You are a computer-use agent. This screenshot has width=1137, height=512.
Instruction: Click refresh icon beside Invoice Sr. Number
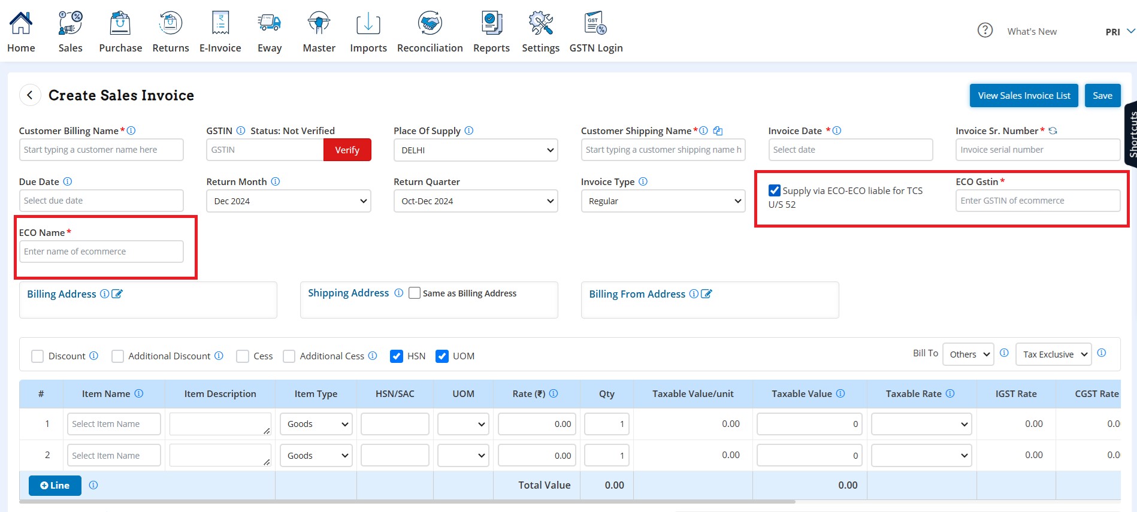(1053, 131)
